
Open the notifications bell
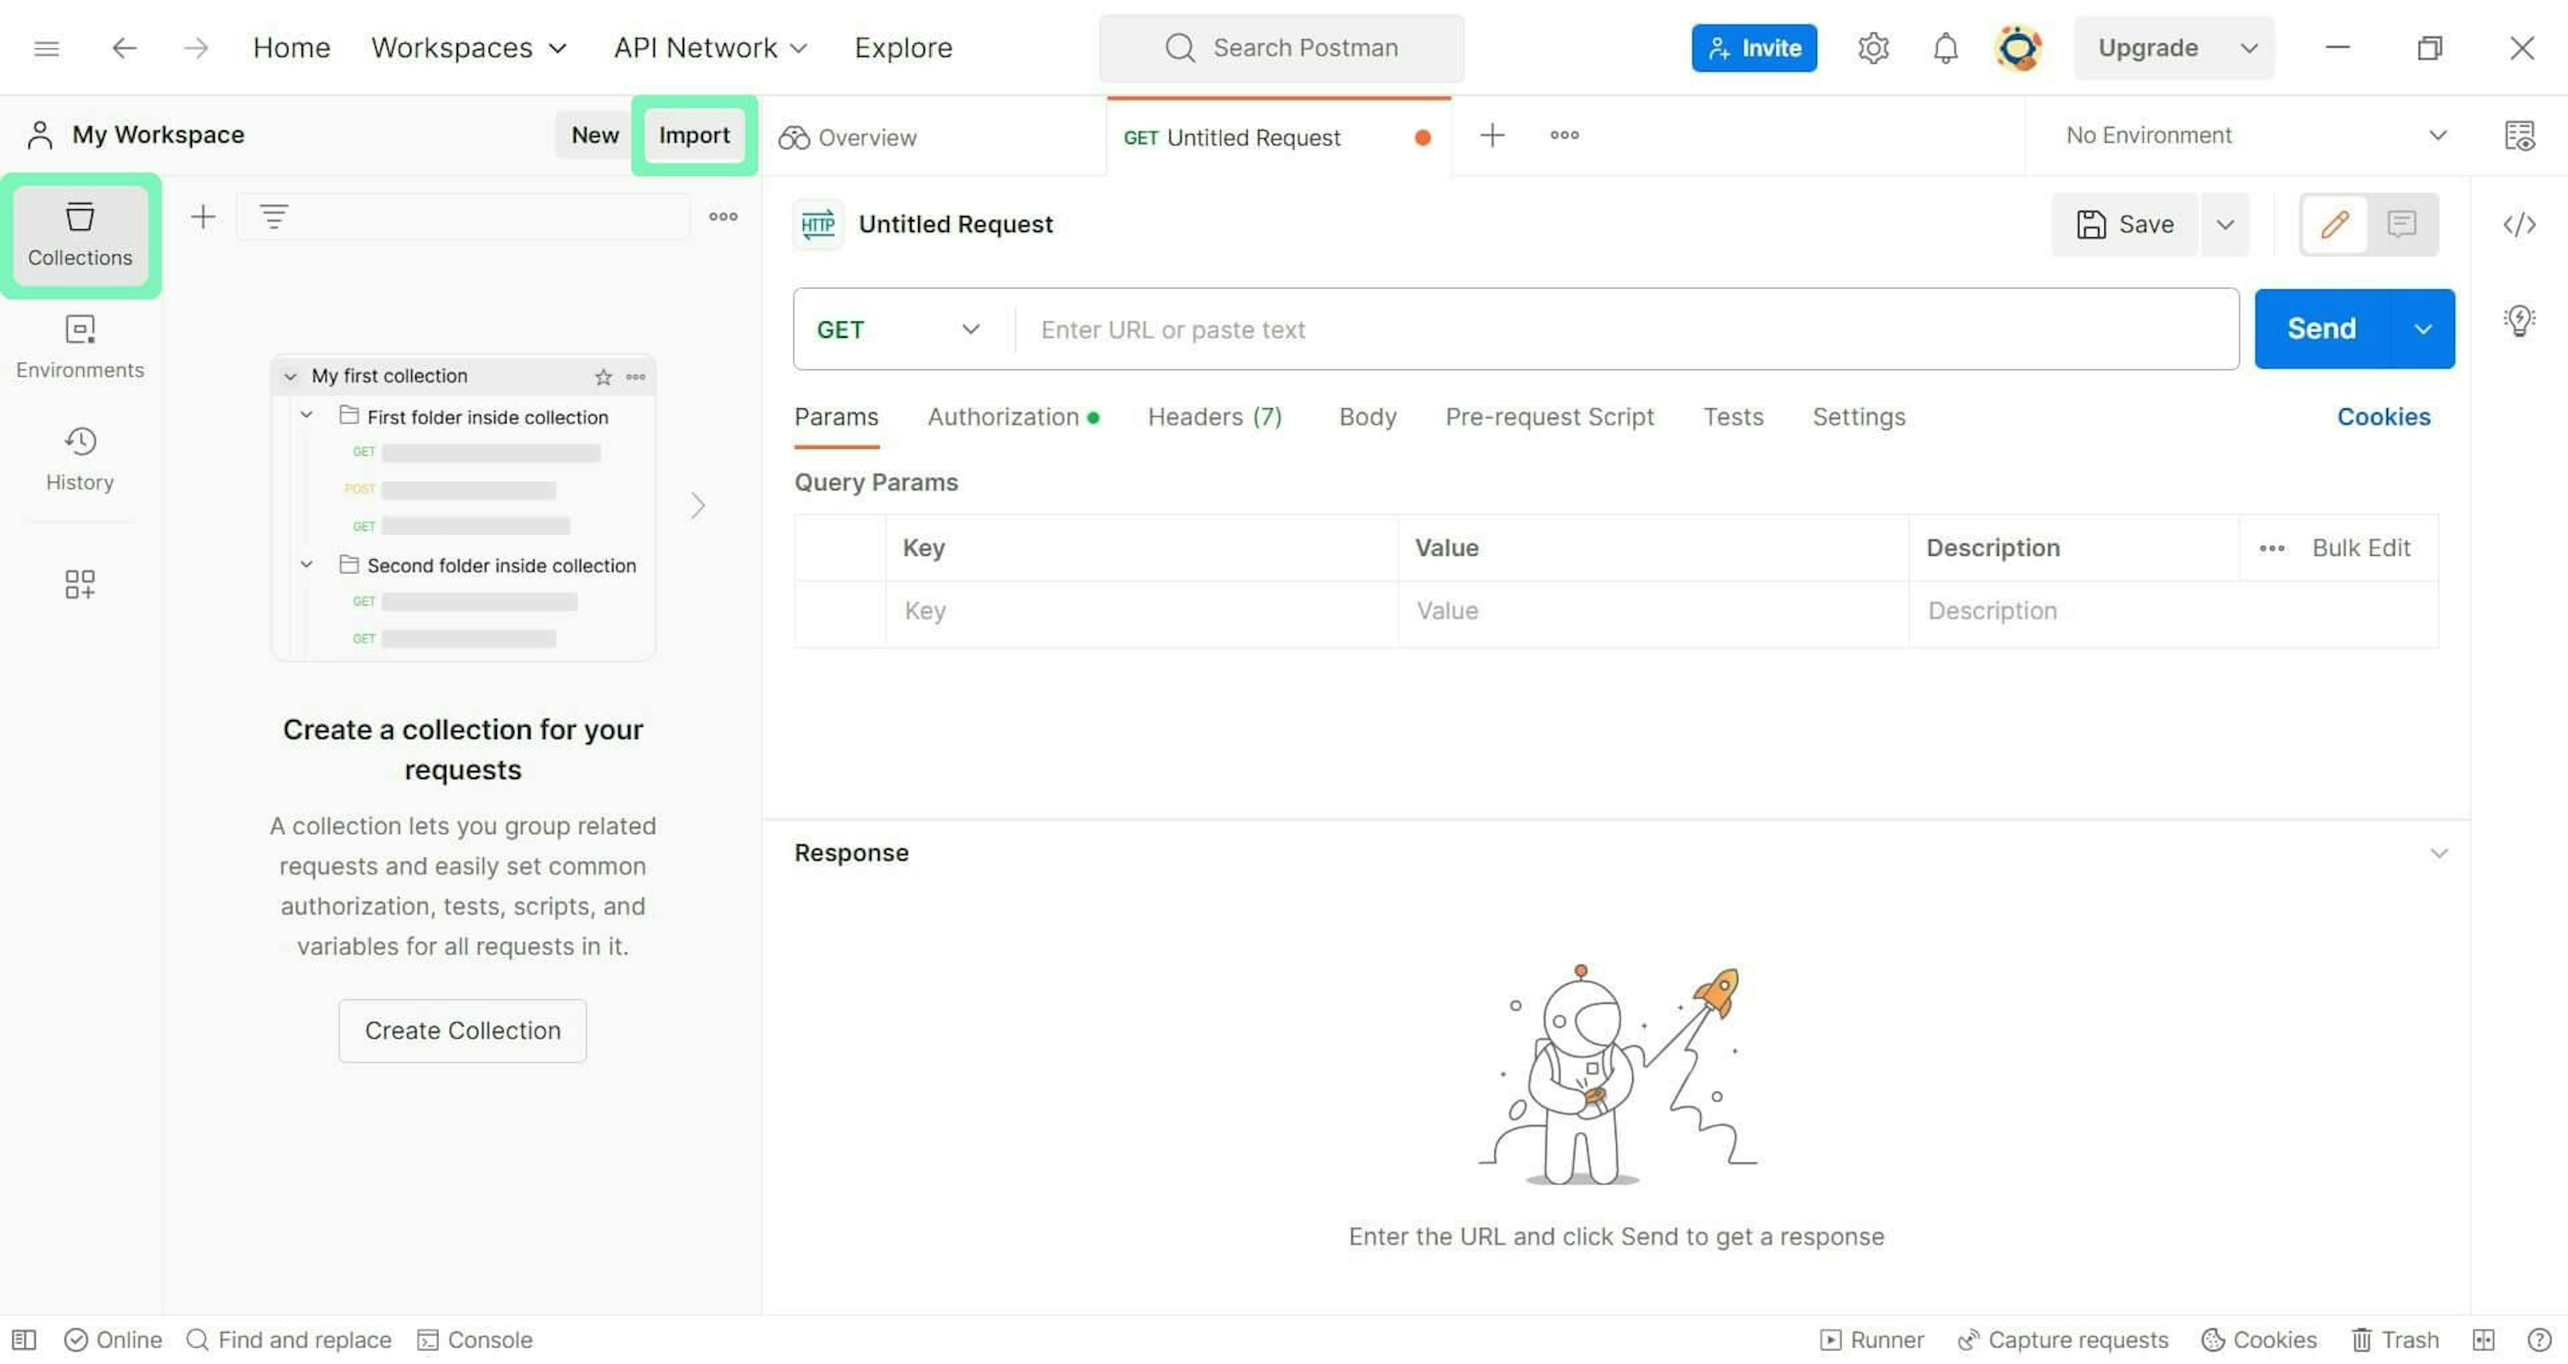click(1945, 48)
